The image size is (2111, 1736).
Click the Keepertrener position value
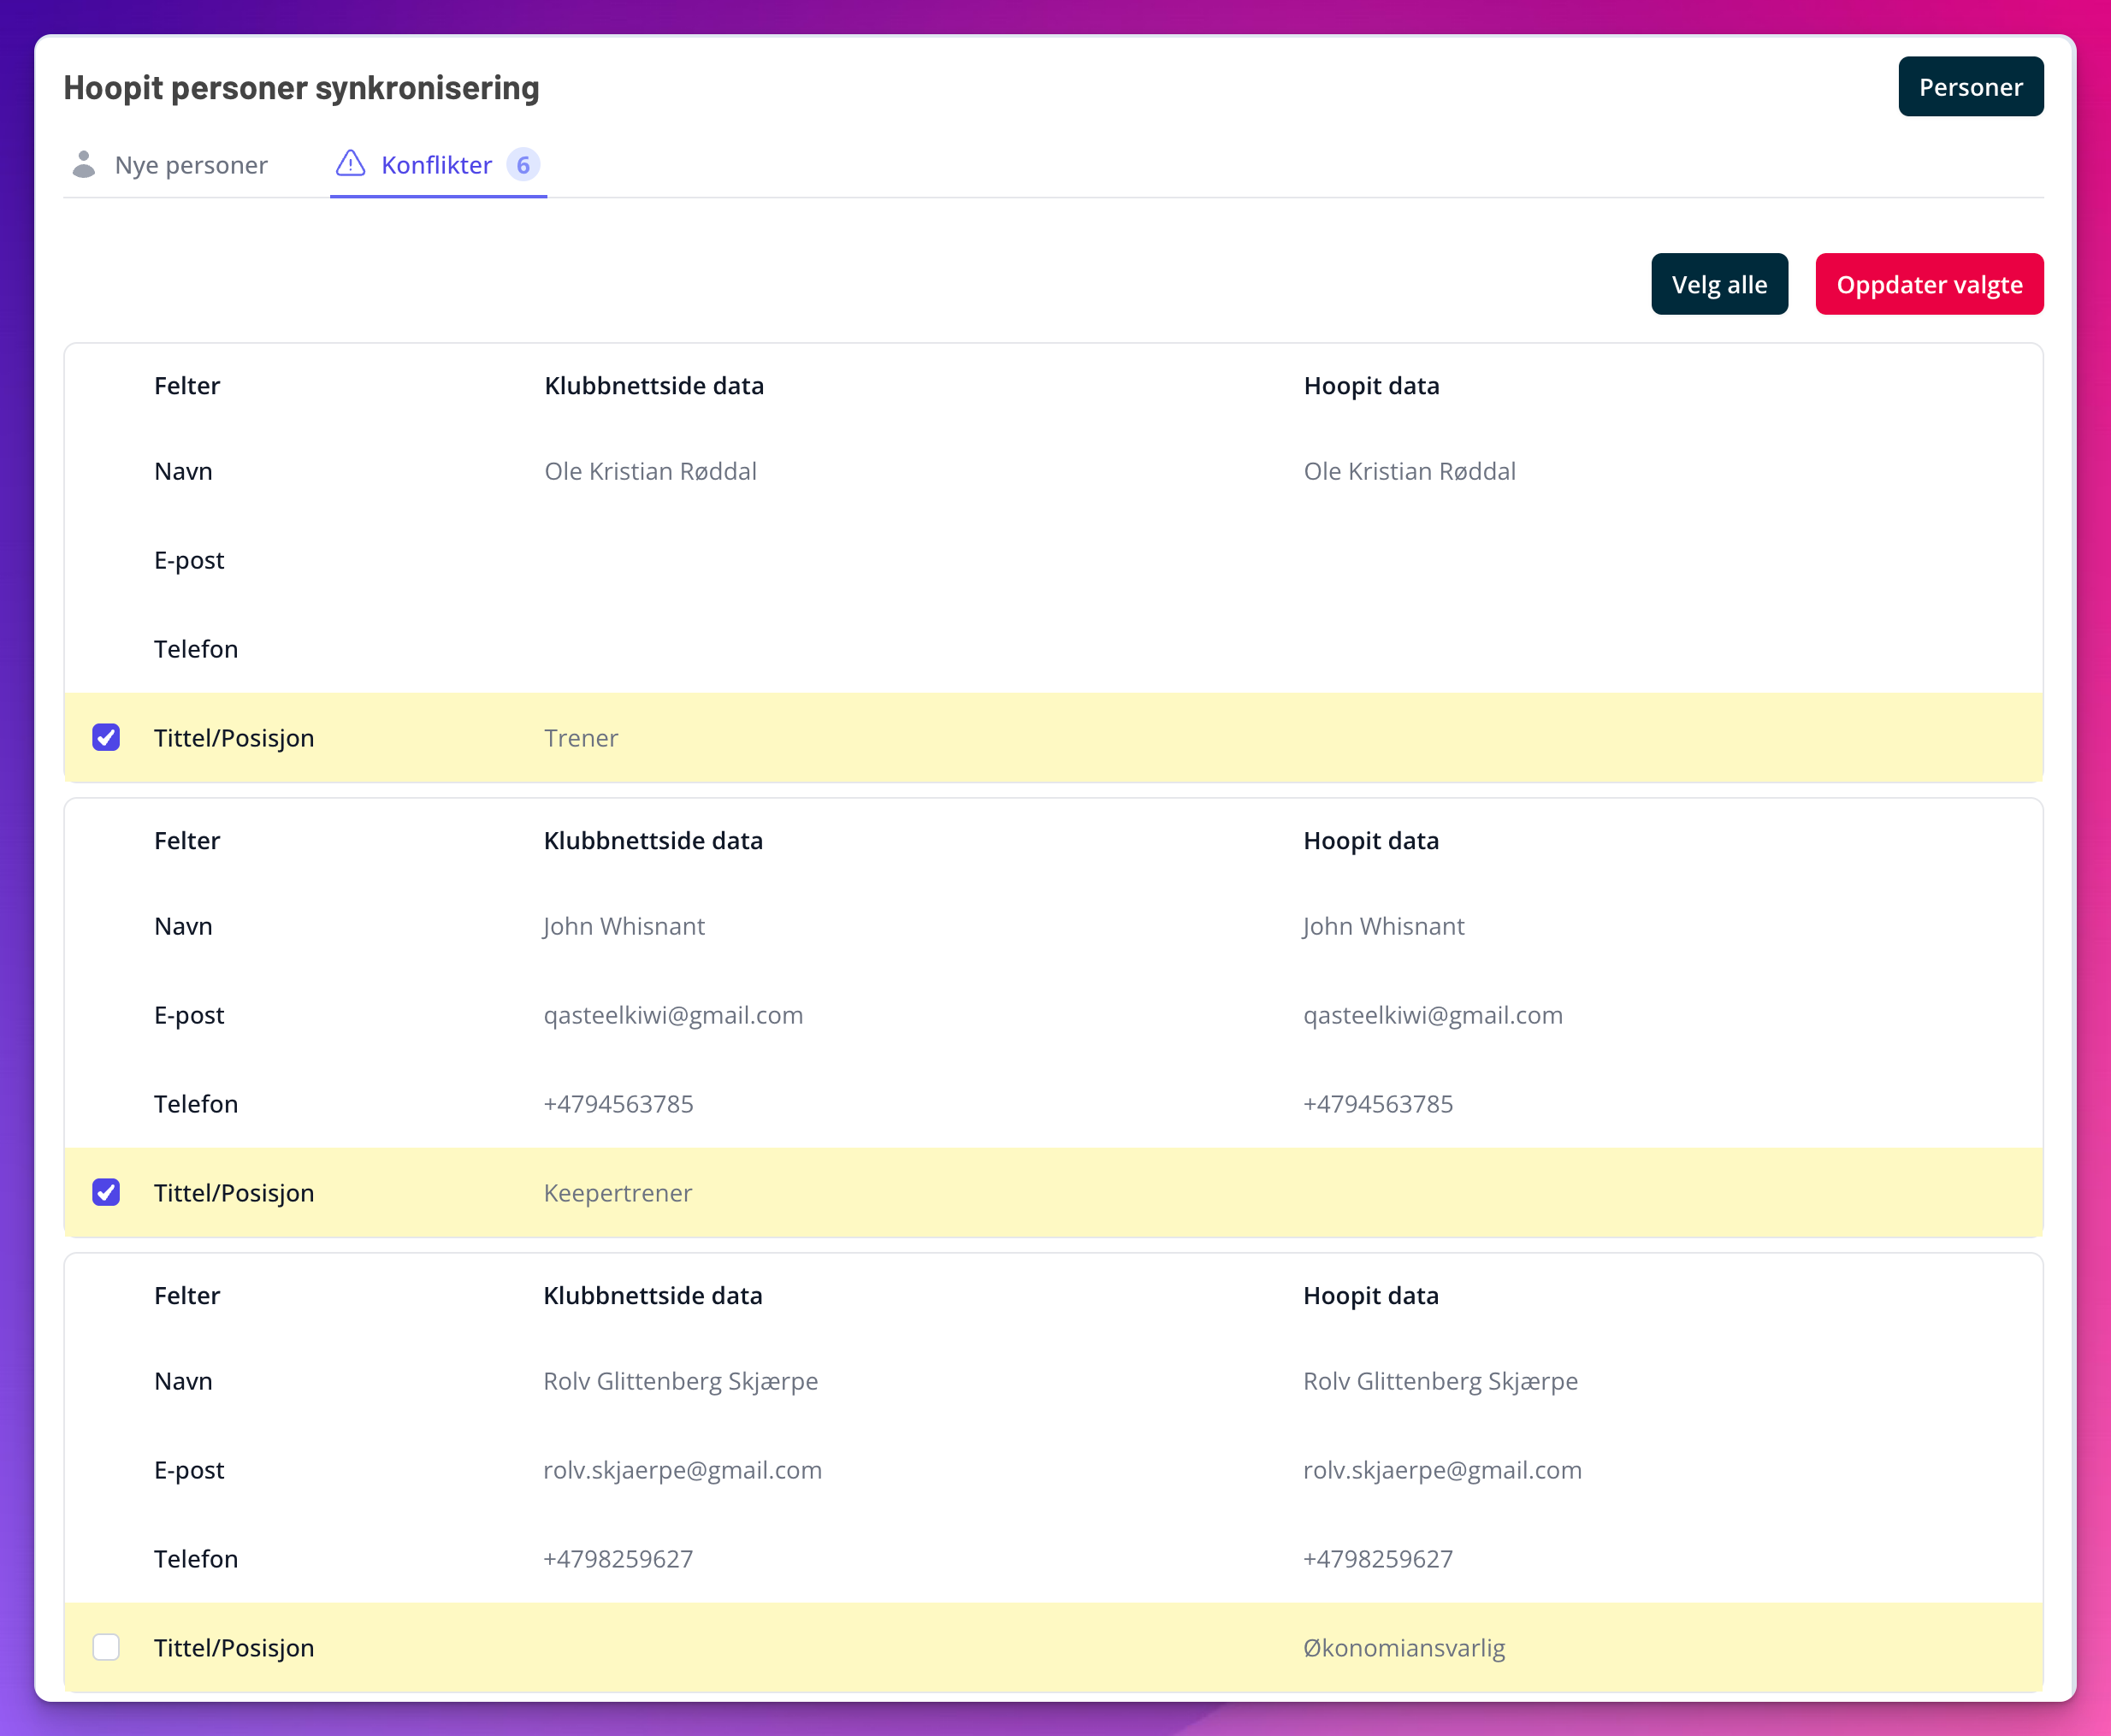(618, 1193)
